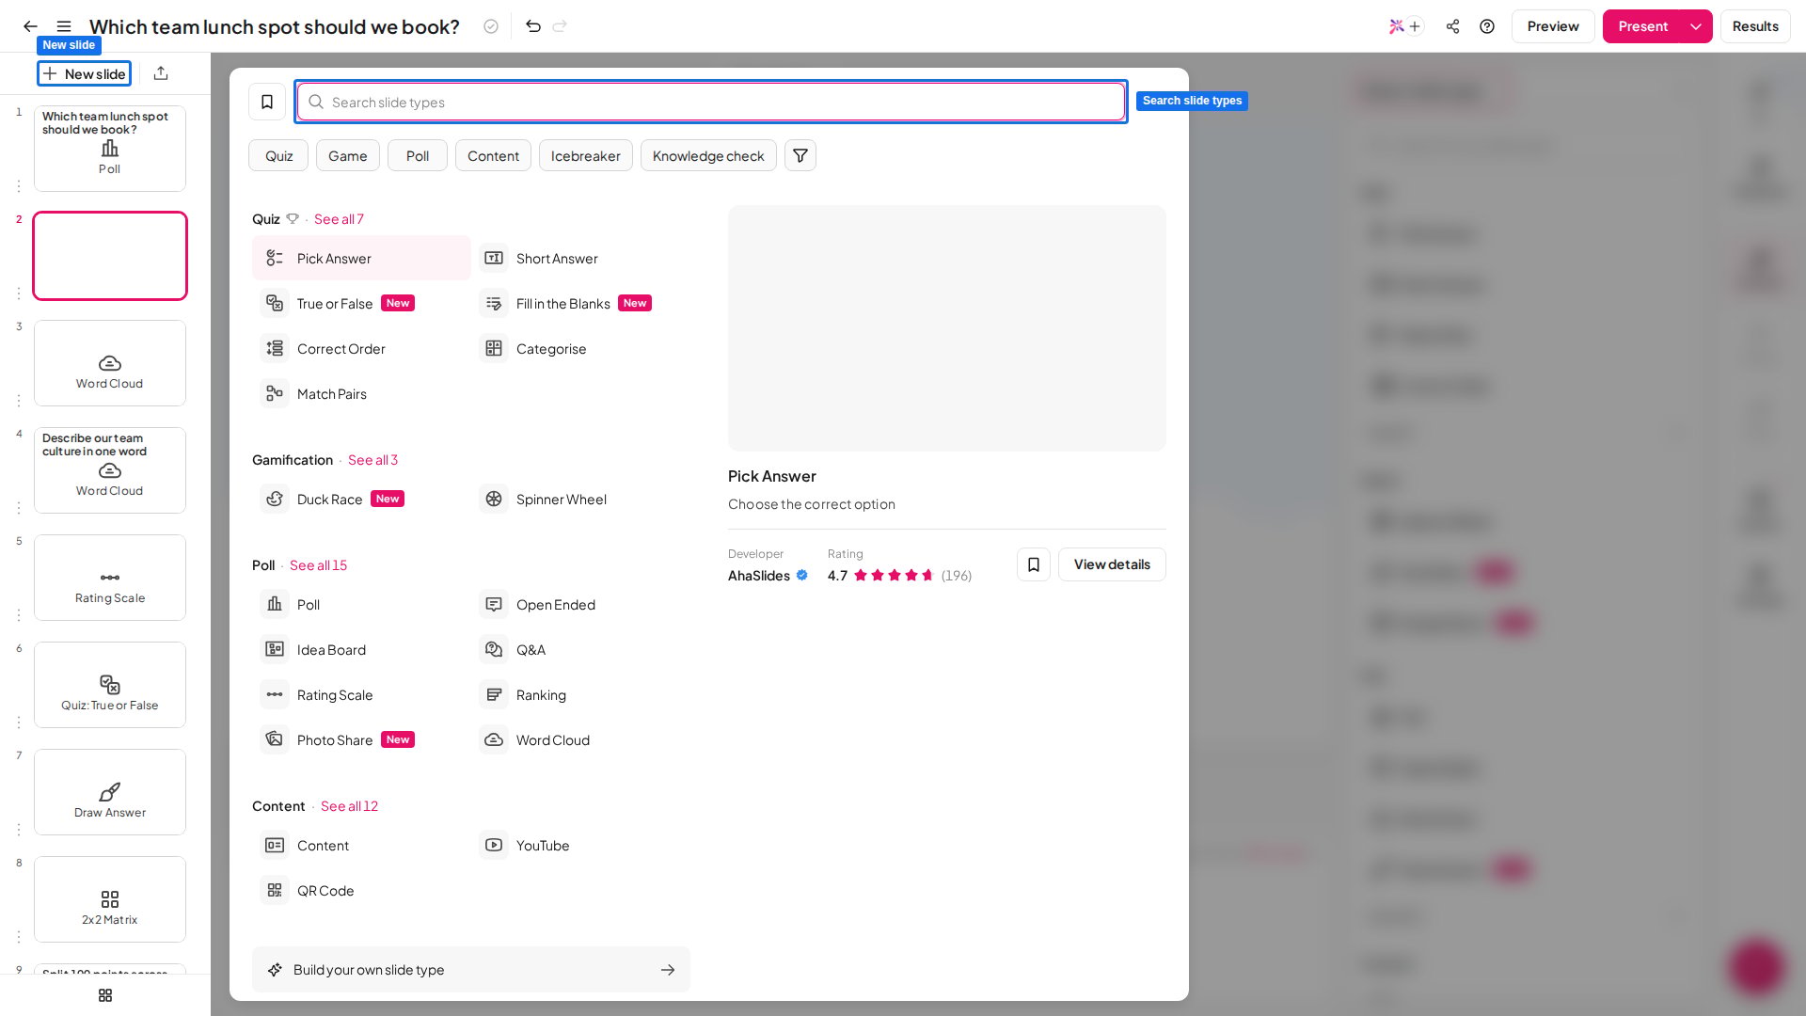This screenshot has height=1016, width=1806.
Task: Choose the Open Ended poll type
Action: [580, 605]
